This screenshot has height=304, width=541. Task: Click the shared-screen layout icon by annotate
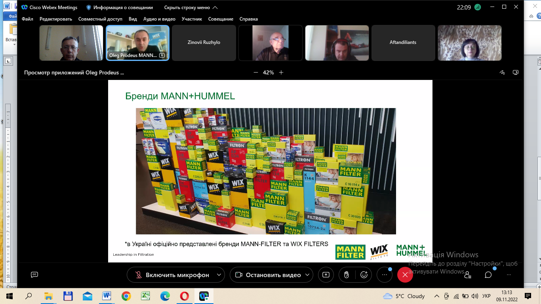pos(516,72)
